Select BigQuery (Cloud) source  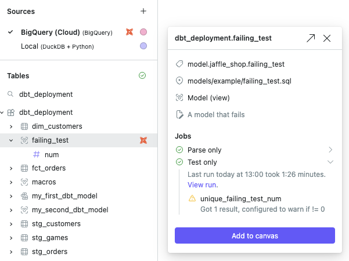coord(67,32)
